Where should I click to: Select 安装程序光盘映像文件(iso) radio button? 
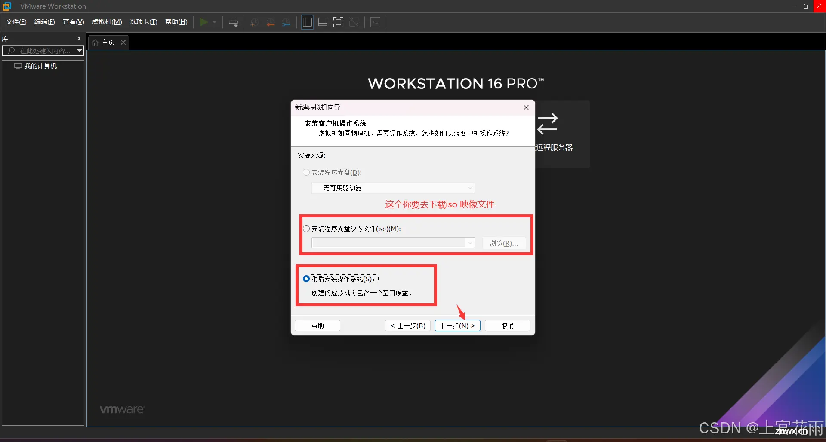tap(306, 229)
